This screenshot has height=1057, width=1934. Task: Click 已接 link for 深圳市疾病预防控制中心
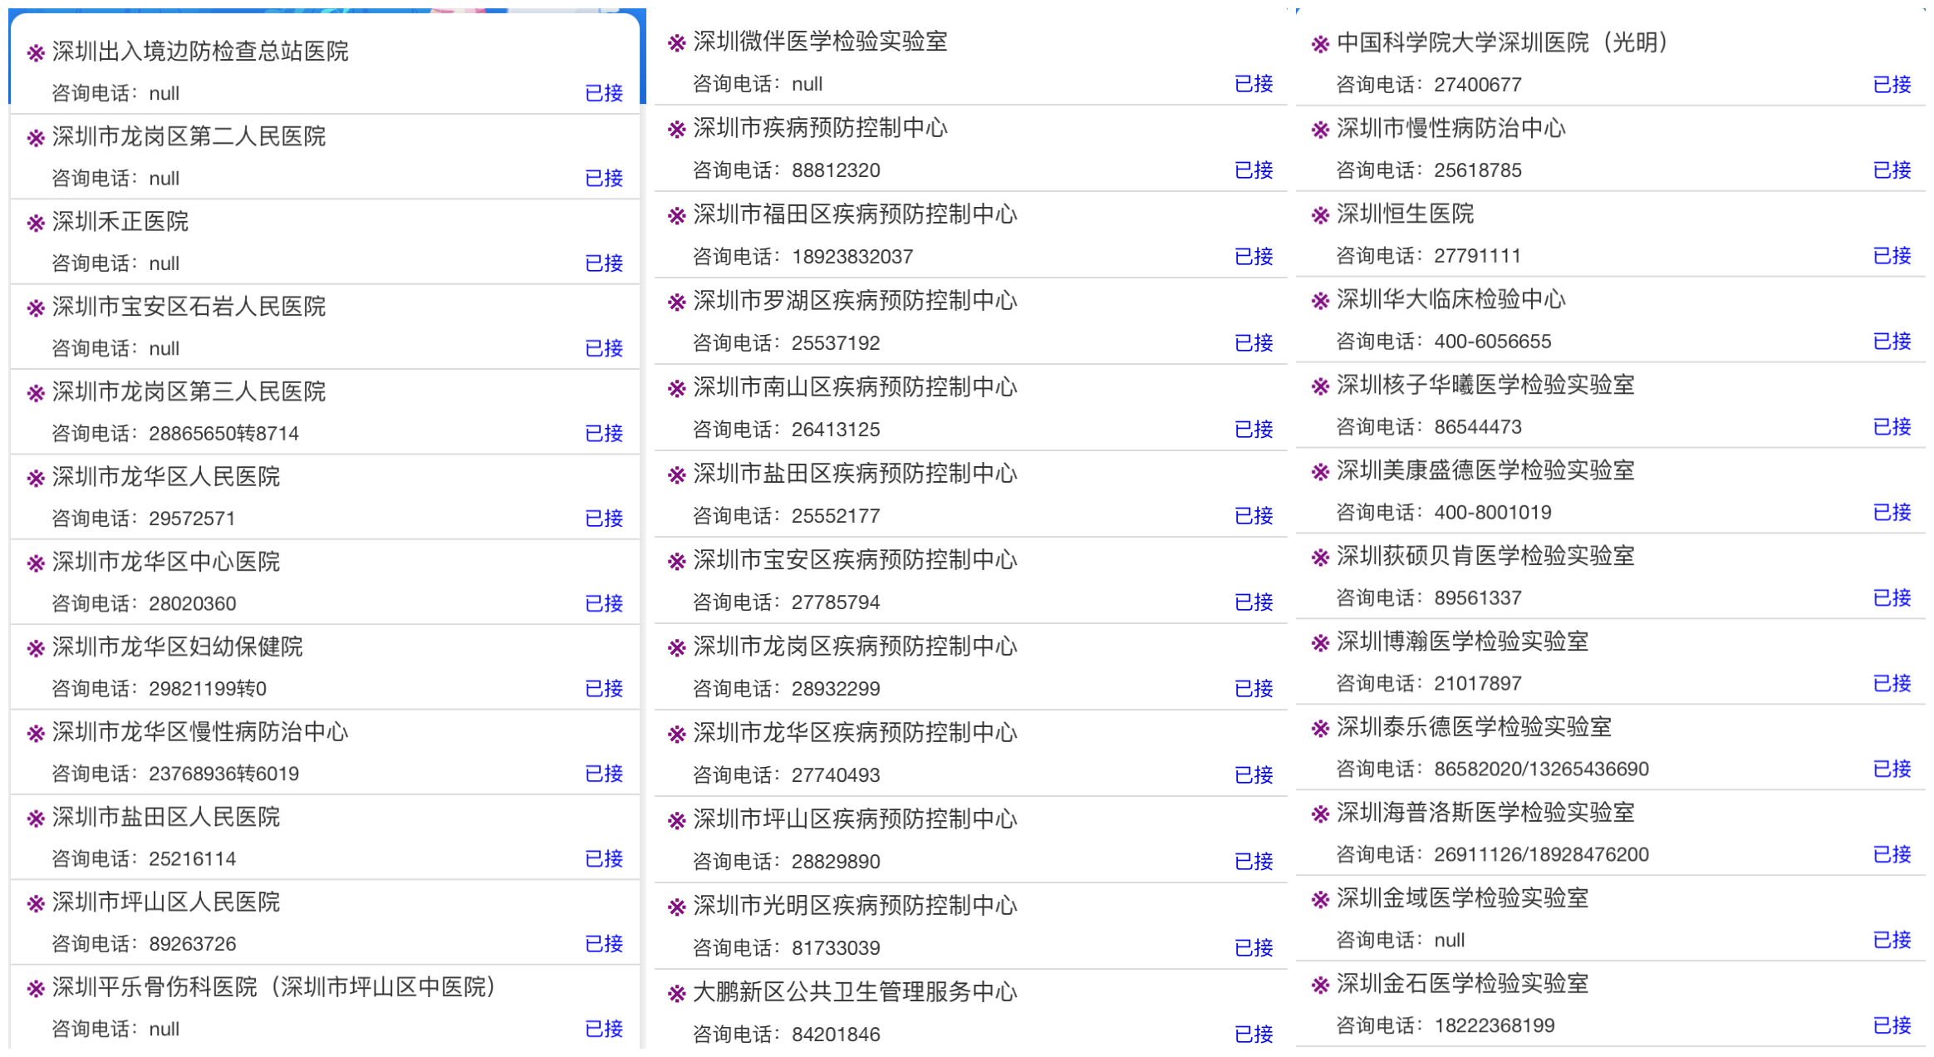pyautogui.click(x=1254, y=170)
